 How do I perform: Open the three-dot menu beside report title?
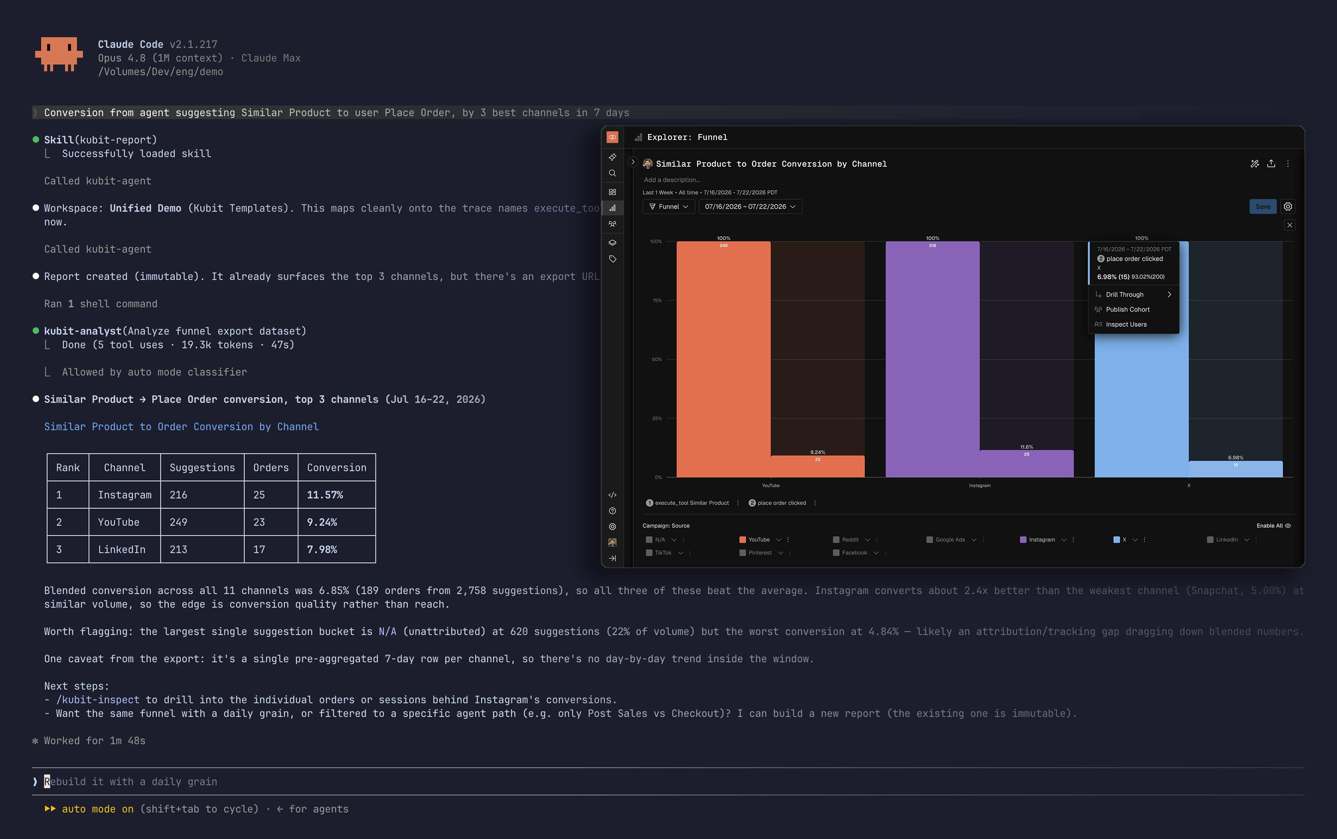(1287, 164)
